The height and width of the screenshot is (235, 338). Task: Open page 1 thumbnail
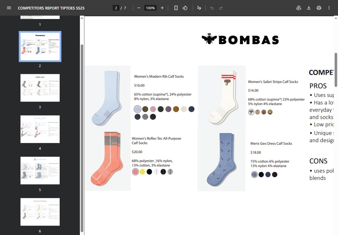40,17
